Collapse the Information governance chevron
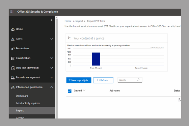The image size is (189, 126). click(x=52, y=87)
